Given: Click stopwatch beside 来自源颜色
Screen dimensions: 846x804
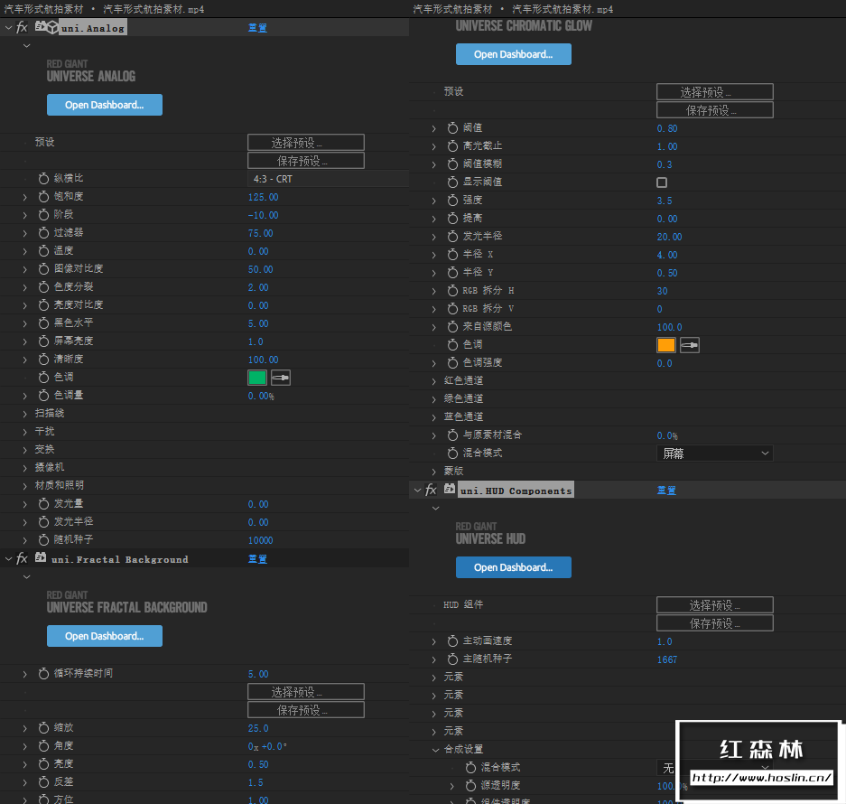Looking at the screenshot, I should click(x=452, y=327).
